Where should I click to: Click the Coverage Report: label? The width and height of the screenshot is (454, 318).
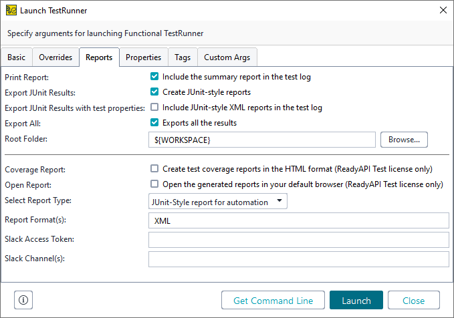click(x=35, y=170)
